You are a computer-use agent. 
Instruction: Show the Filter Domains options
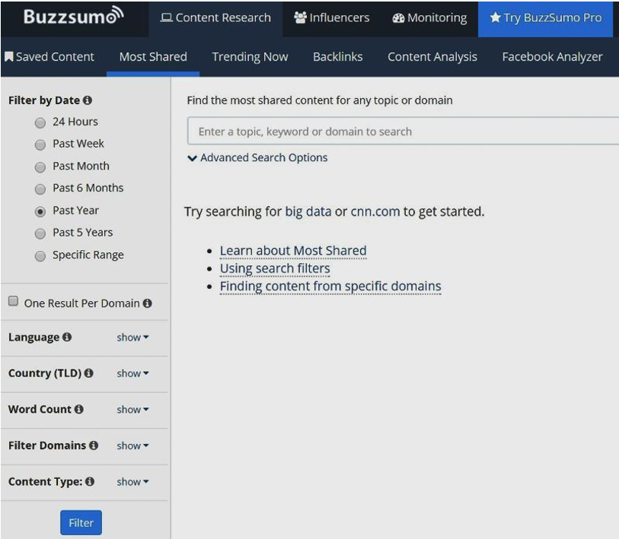tap(132, 446)
